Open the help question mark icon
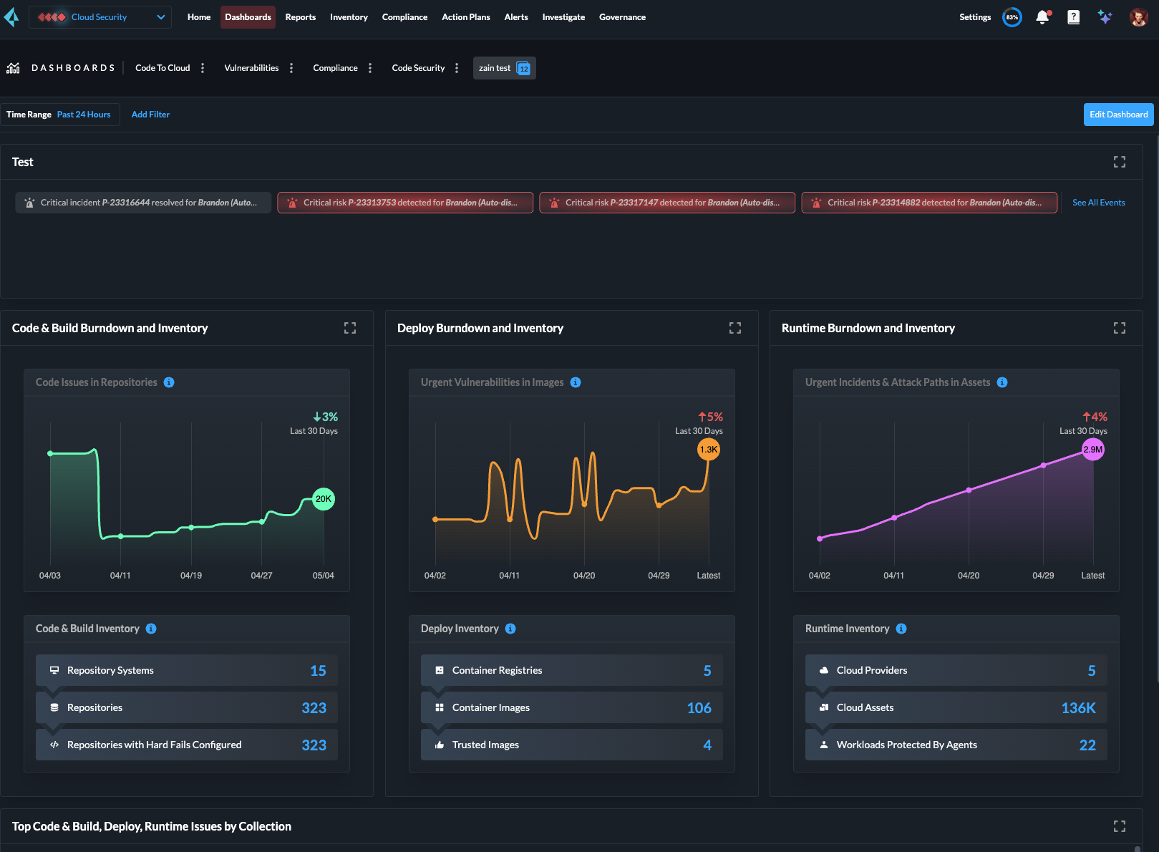The height and width of the screenshot is (852, 1159). coord(1073,17)
